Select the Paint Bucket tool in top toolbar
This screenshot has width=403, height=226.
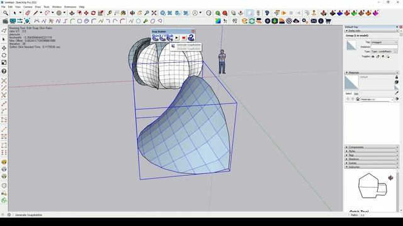(123, 13)
